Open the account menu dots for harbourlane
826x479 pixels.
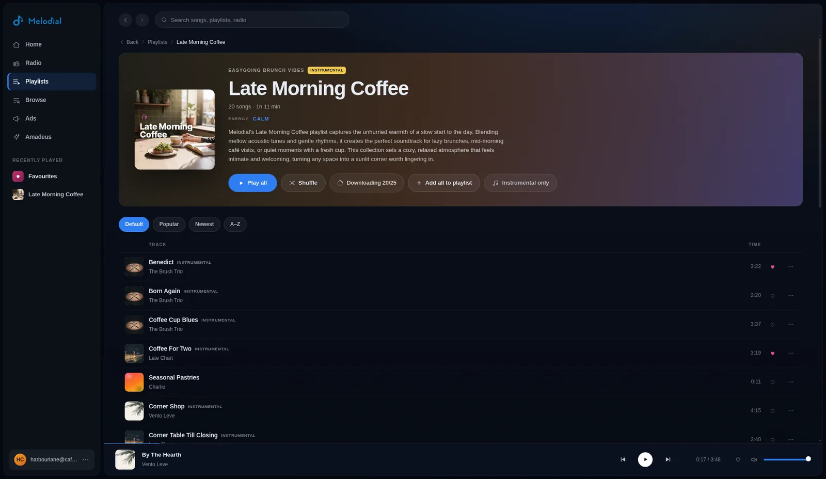[x=86, y=460]
